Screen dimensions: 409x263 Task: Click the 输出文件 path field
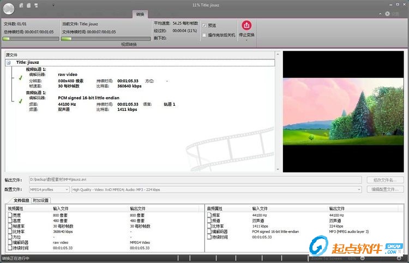(195, 180)
